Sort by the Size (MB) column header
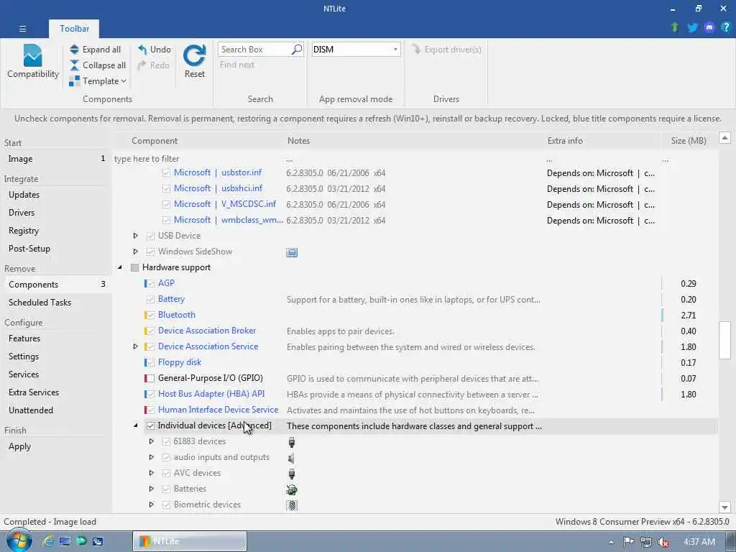736x552 pixels. point(688,141)
